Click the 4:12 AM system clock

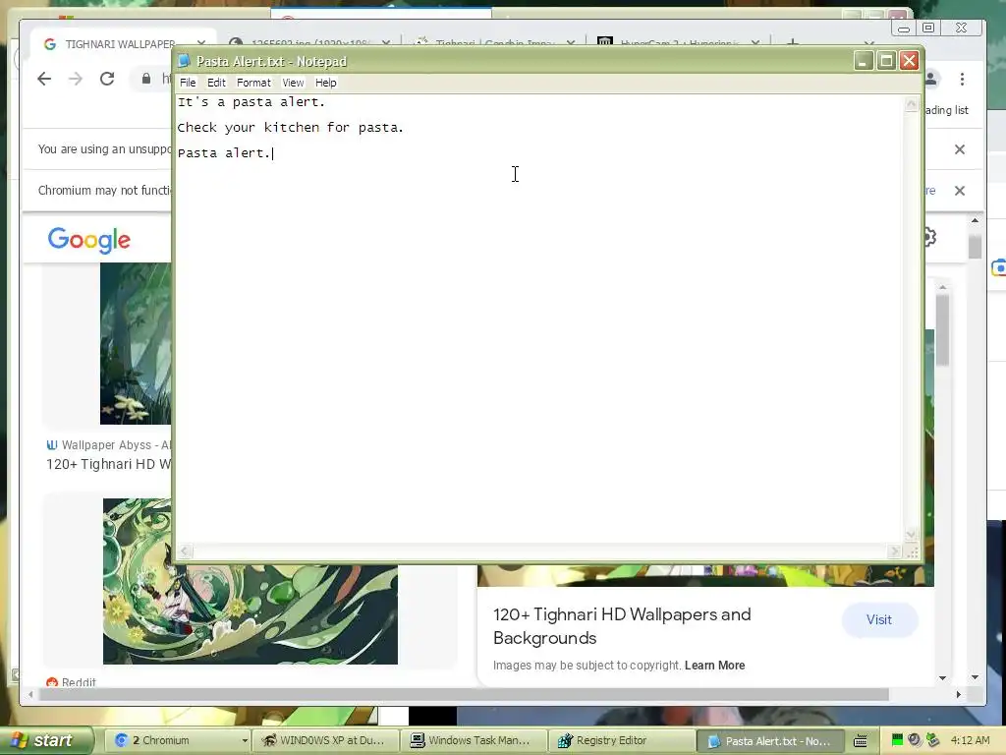(970, 741)
